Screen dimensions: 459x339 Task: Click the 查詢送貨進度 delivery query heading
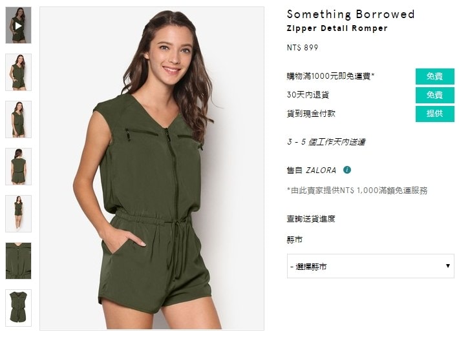311,219
